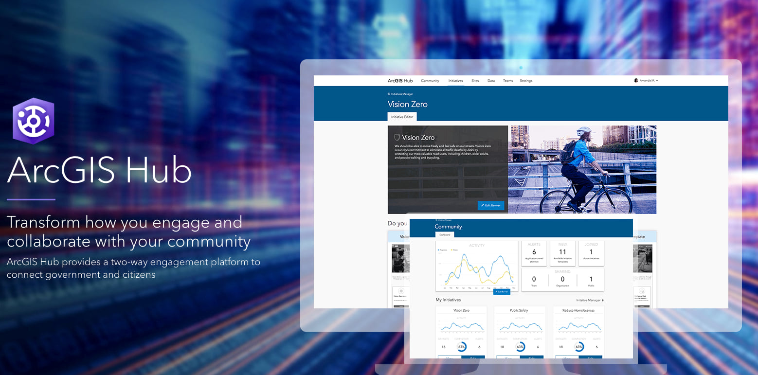Click the Community page title in blue header
Screen dimensions: 758x375
pyautogui.click(x=449, y=227)
